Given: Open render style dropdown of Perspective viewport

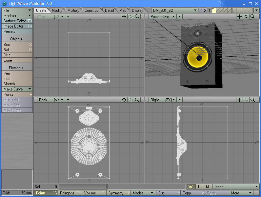Looking at the screenshot, I should (x=179, y=17).
